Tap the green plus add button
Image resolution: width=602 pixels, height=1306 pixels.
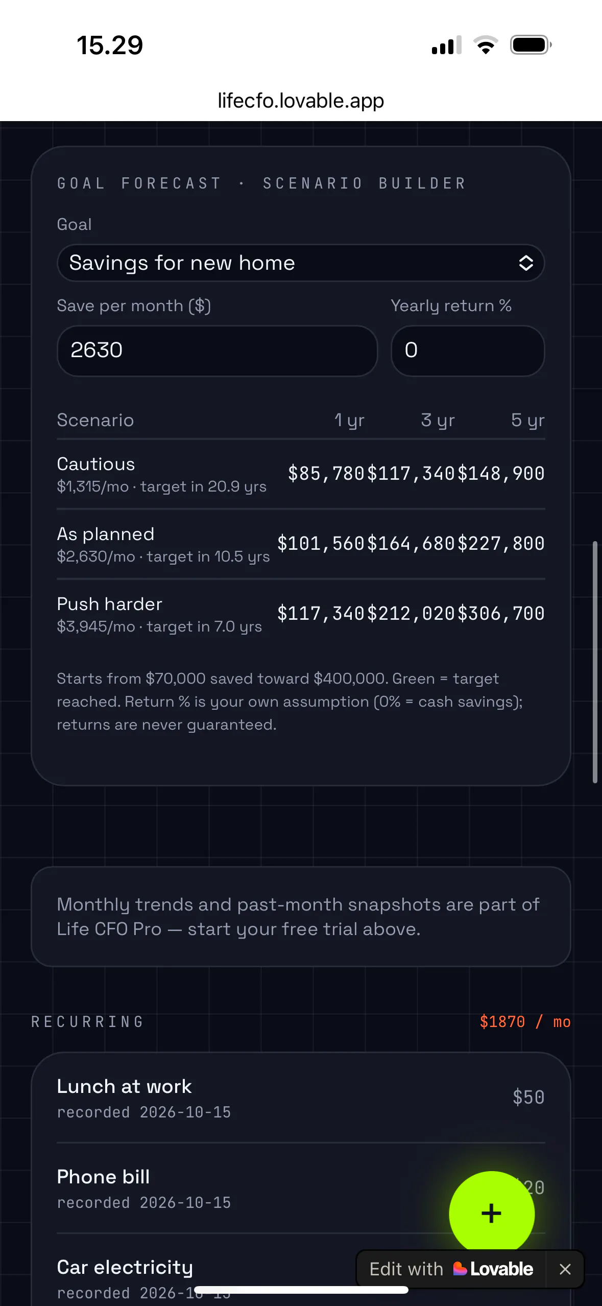click(492, 1214)
